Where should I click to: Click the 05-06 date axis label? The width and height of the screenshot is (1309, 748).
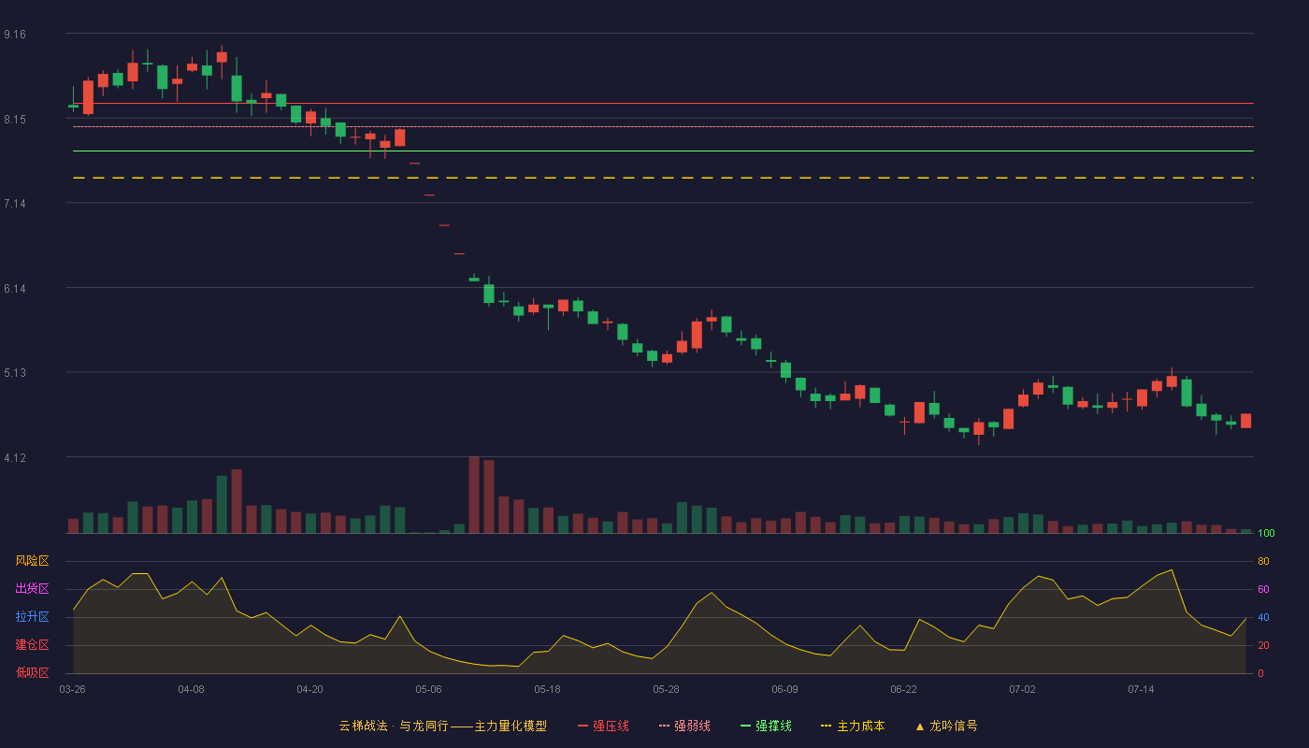(428, 689)
